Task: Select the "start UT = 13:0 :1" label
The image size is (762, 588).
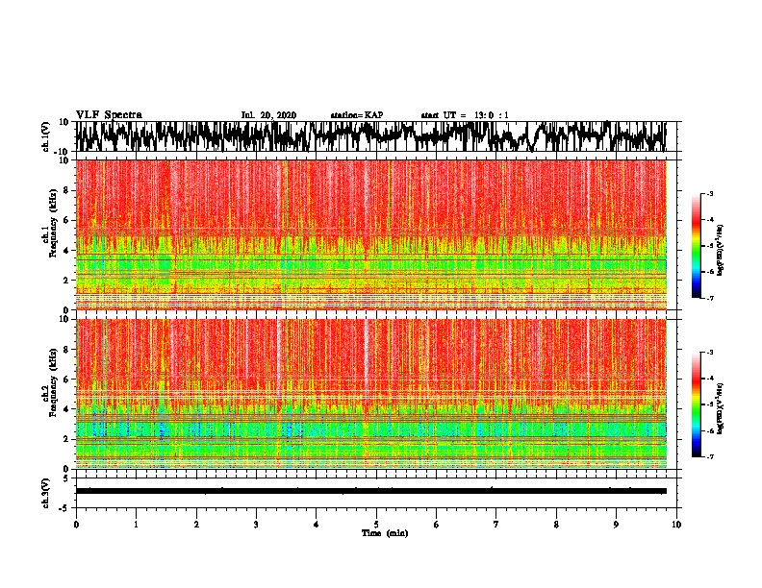Action: point(465,115)
